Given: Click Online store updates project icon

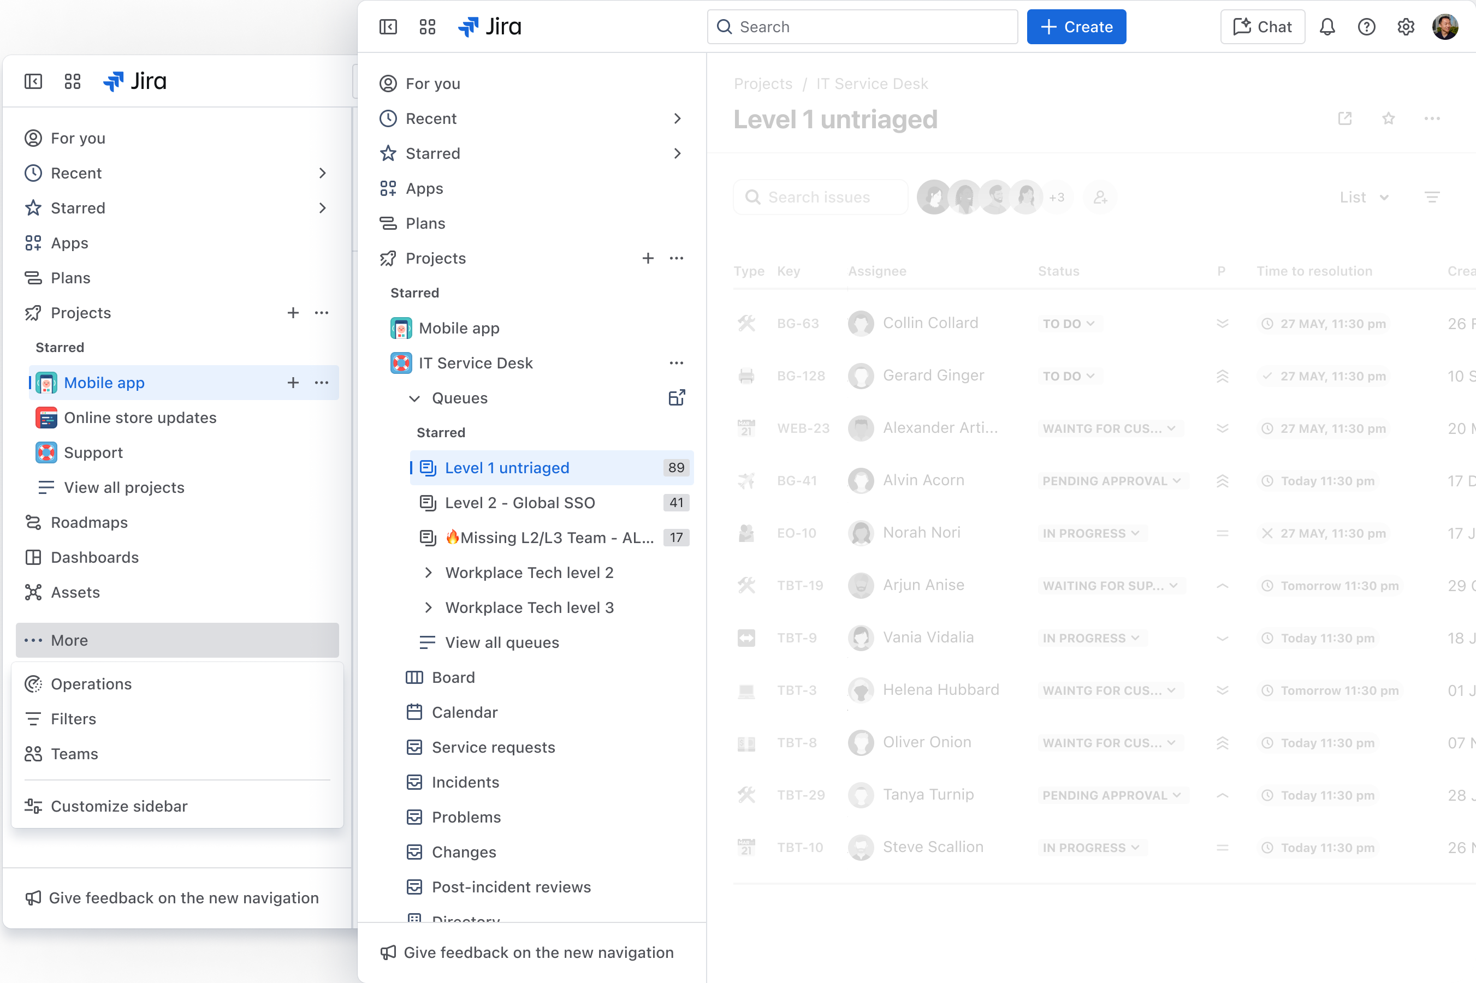Looking at the screenshot, I should 46,418.
